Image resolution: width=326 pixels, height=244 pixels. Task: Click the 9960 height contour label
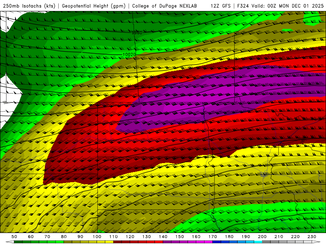137,33
